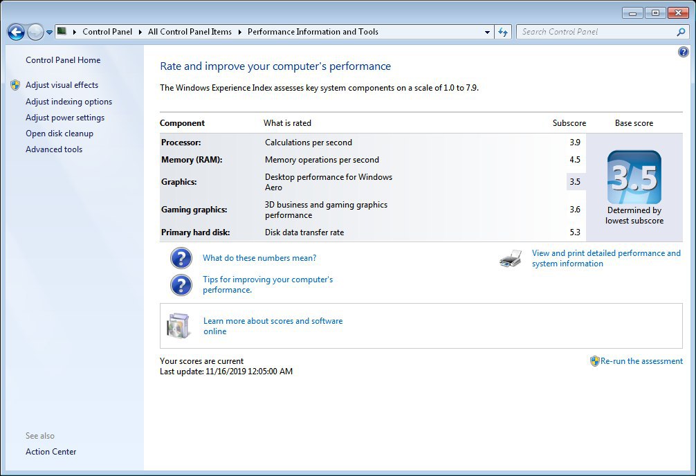
Task: Open recent pages dropdown beside navigation arrows
Action: pos(49,33)
